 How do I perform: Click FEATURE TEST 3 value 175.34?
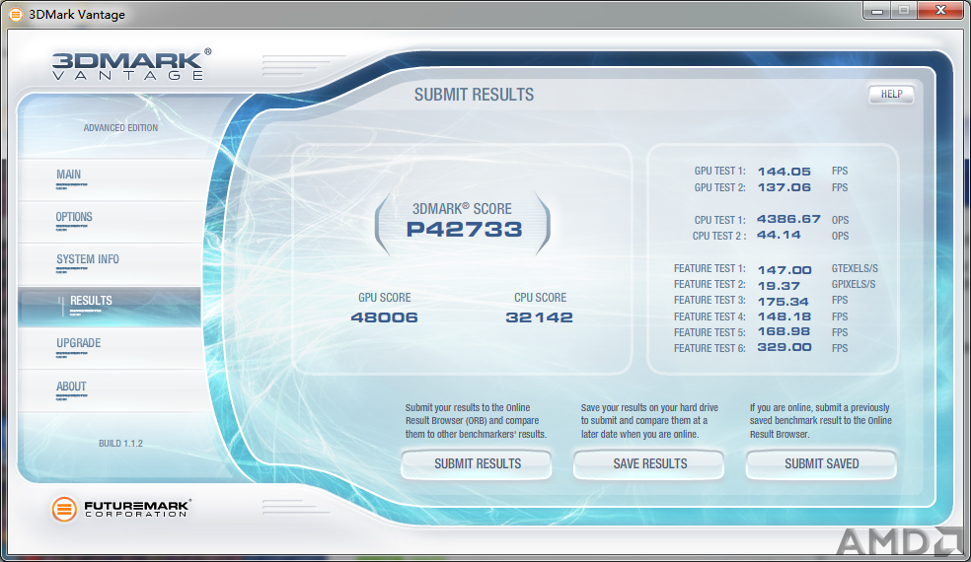[x=784, y=302]
